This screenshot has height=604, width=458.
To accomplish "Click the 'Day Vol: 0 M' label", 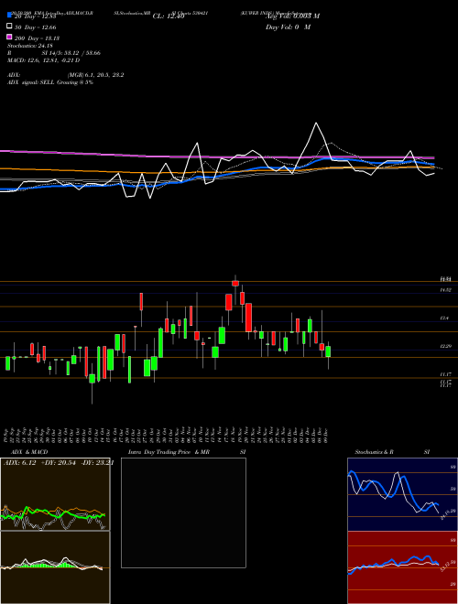I will (x=288, y=27).
